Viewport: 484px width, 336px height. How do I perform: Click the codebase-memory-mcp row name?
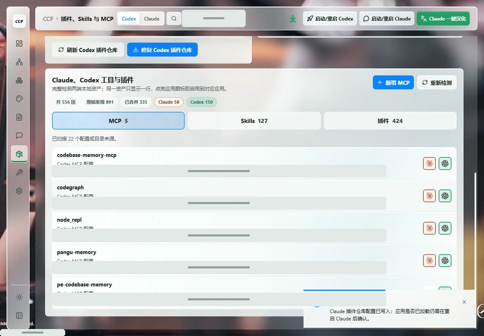87,155
